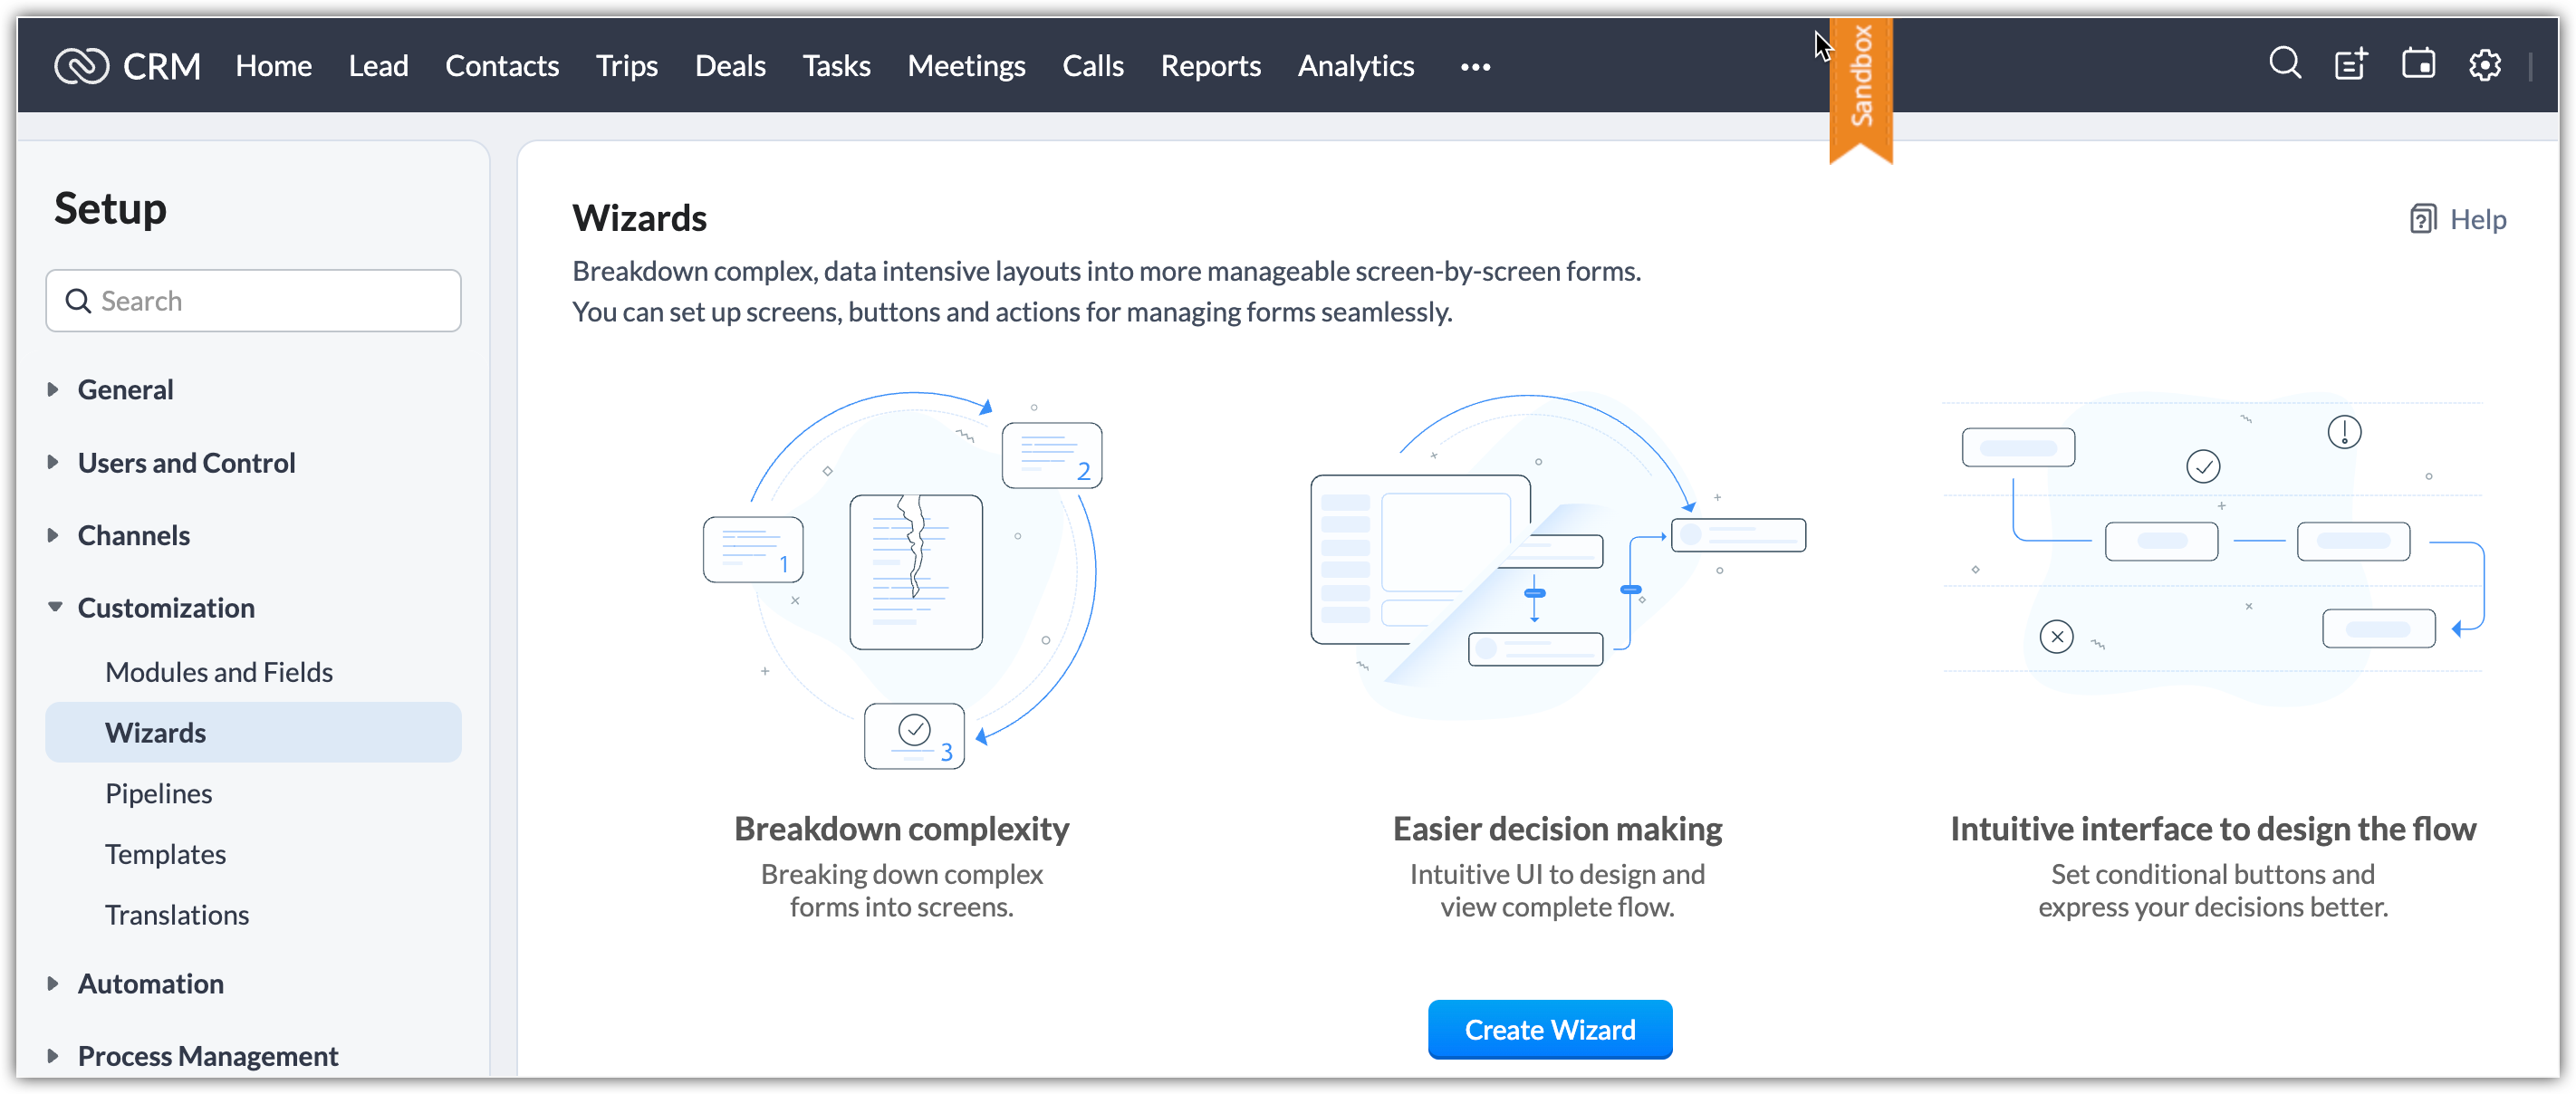Viewport: 2576px width, 1094px height.
Task: Click the CRM logo icon
Action: [x=81, y=66]
